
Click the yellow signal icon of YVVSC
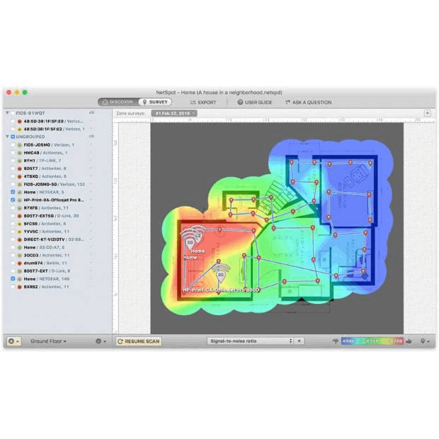click(20, 232)
